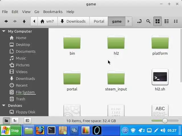Open Recent in sidebar

click(22, 85)
